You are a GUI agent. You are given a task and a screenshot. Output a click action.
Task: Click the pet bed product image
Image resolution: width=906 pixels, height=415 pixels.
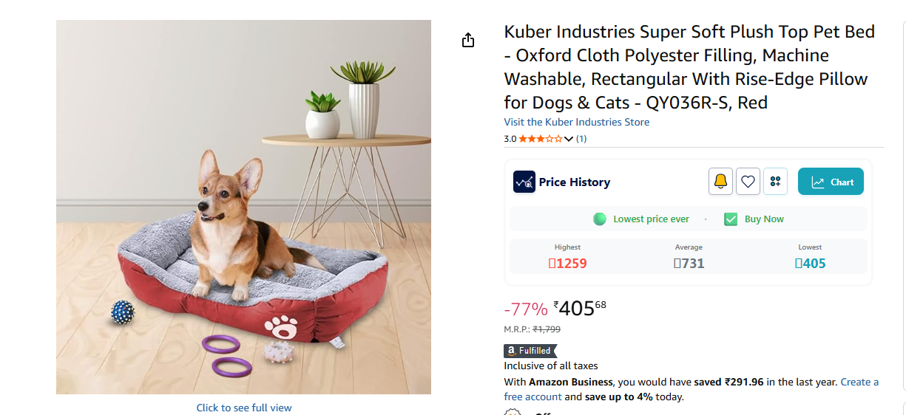243,207
